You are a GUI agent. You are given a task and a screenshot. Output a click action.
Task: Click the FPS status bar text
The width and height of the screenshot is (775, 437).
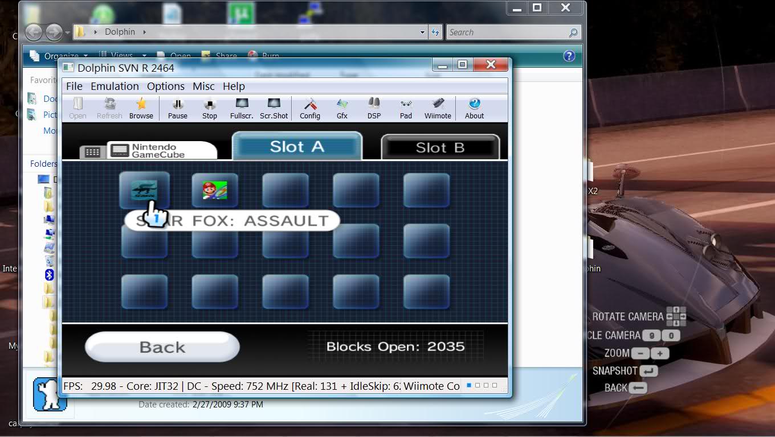pyautogui.click(x=231, y=386)
